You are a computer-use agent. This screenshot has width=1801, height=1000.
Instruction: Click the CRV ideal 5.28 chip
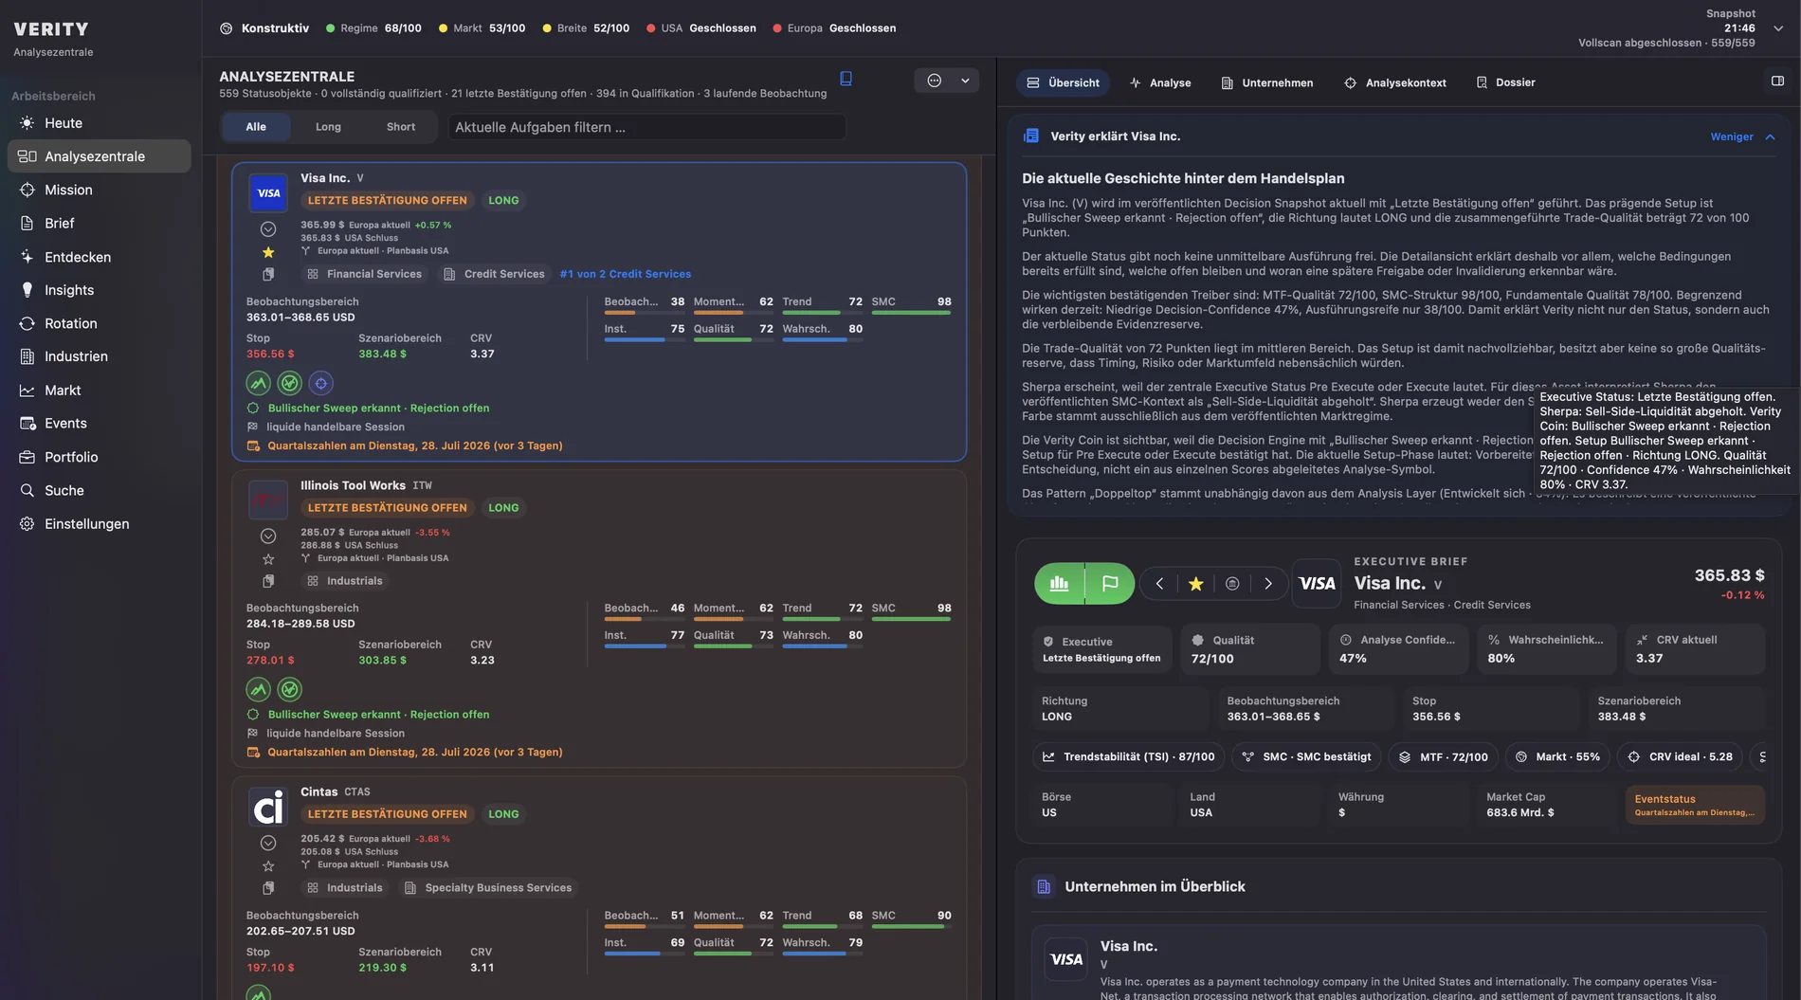(1680, 756)
